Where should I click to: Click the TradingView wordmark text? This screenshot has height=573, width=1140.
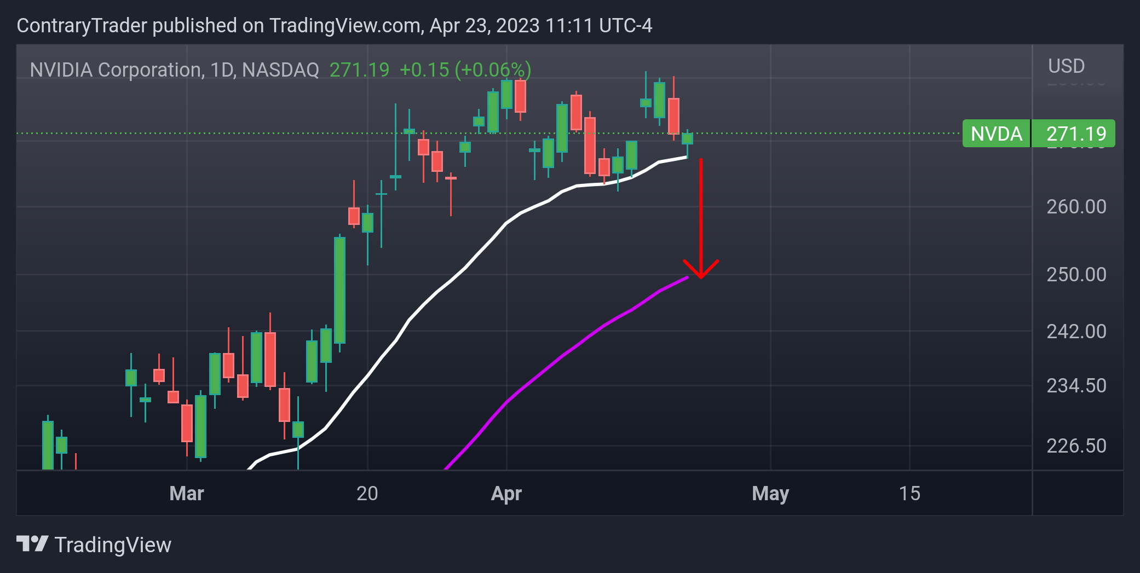click(113, 545)
